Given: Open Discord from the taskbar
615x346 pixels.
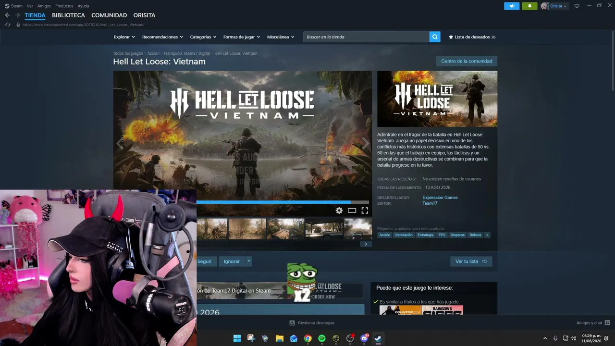Looking at the screenshot, I should (364, 338).
